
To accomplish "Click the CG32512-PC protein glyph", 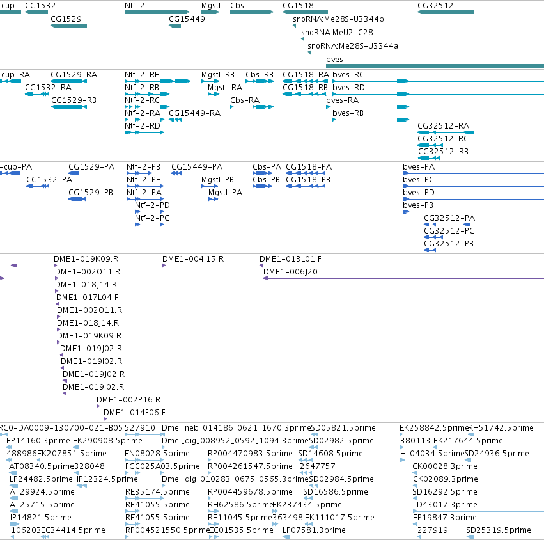I will click(433, 237).
